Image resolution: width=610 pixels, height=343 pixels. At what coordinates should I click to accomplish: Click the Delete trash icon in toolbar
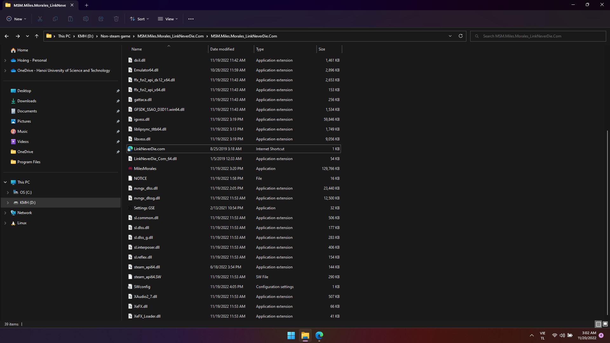pyautogui.click(x=116, y=19)
